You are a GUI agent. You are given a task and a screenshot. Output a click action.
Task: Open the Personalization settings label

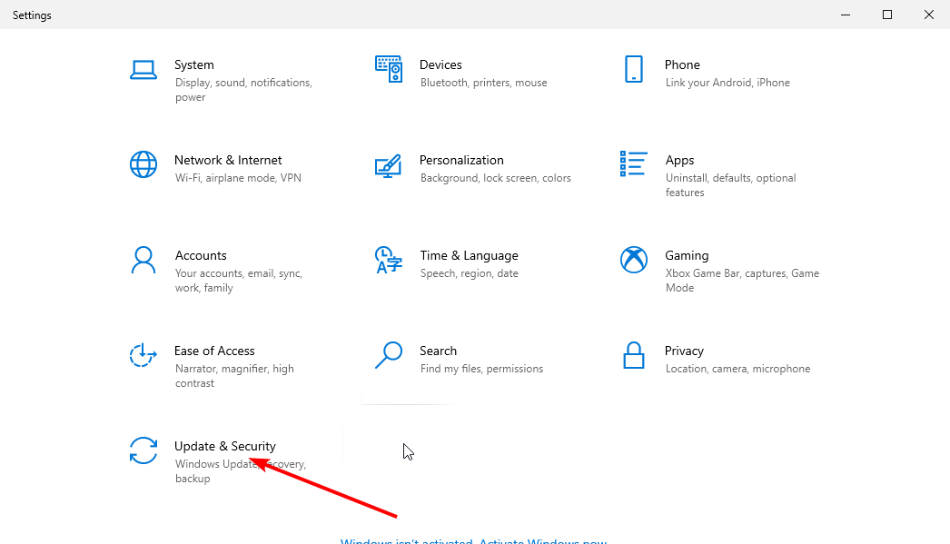(461, 160)
